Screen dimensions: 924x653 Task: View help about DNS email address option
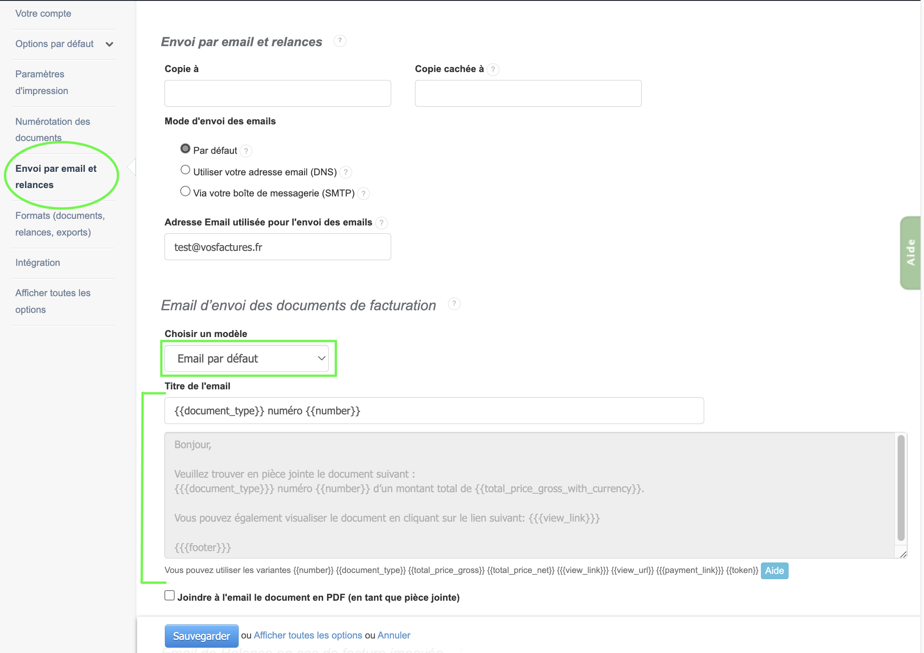click(346, 172)
